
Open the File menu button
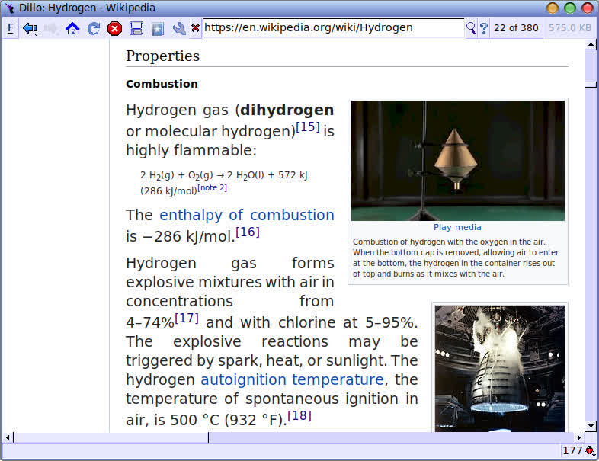click(x=11, y=28)
